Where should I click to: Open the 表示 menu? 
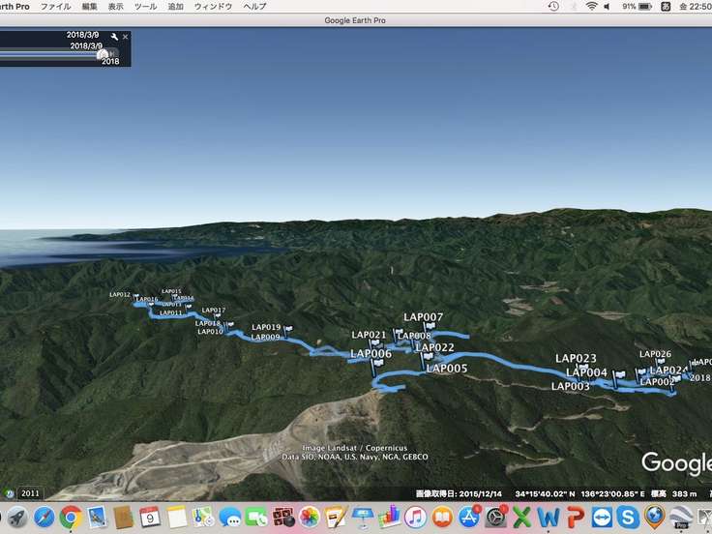[115, 7]
